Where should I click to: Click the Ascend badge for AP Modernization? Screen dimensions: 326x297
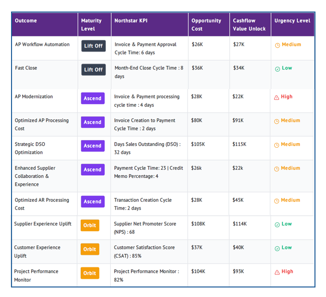coord(93,98)
